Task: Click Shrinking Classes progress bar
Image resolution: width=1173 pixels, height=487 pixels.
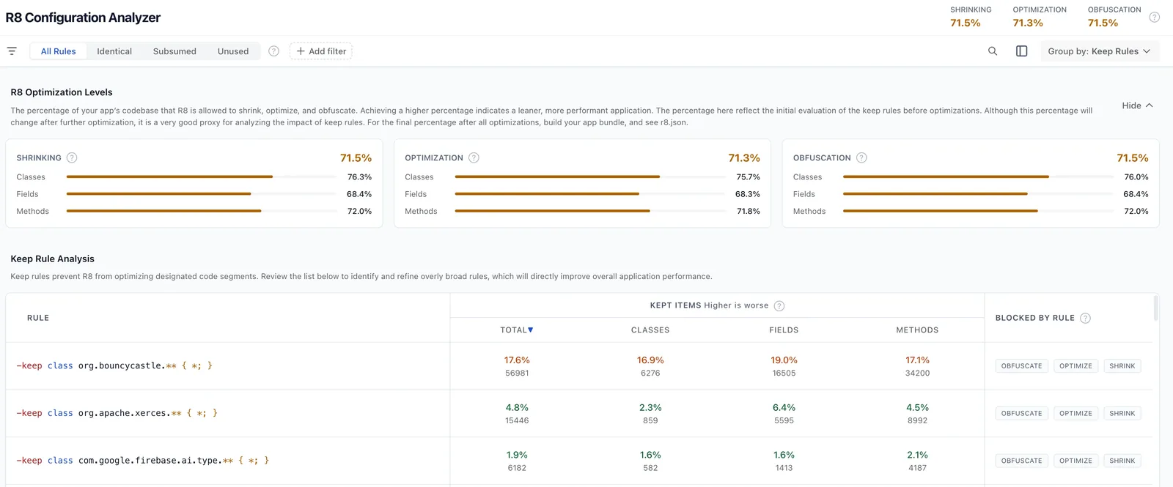Action: (202, 176)
